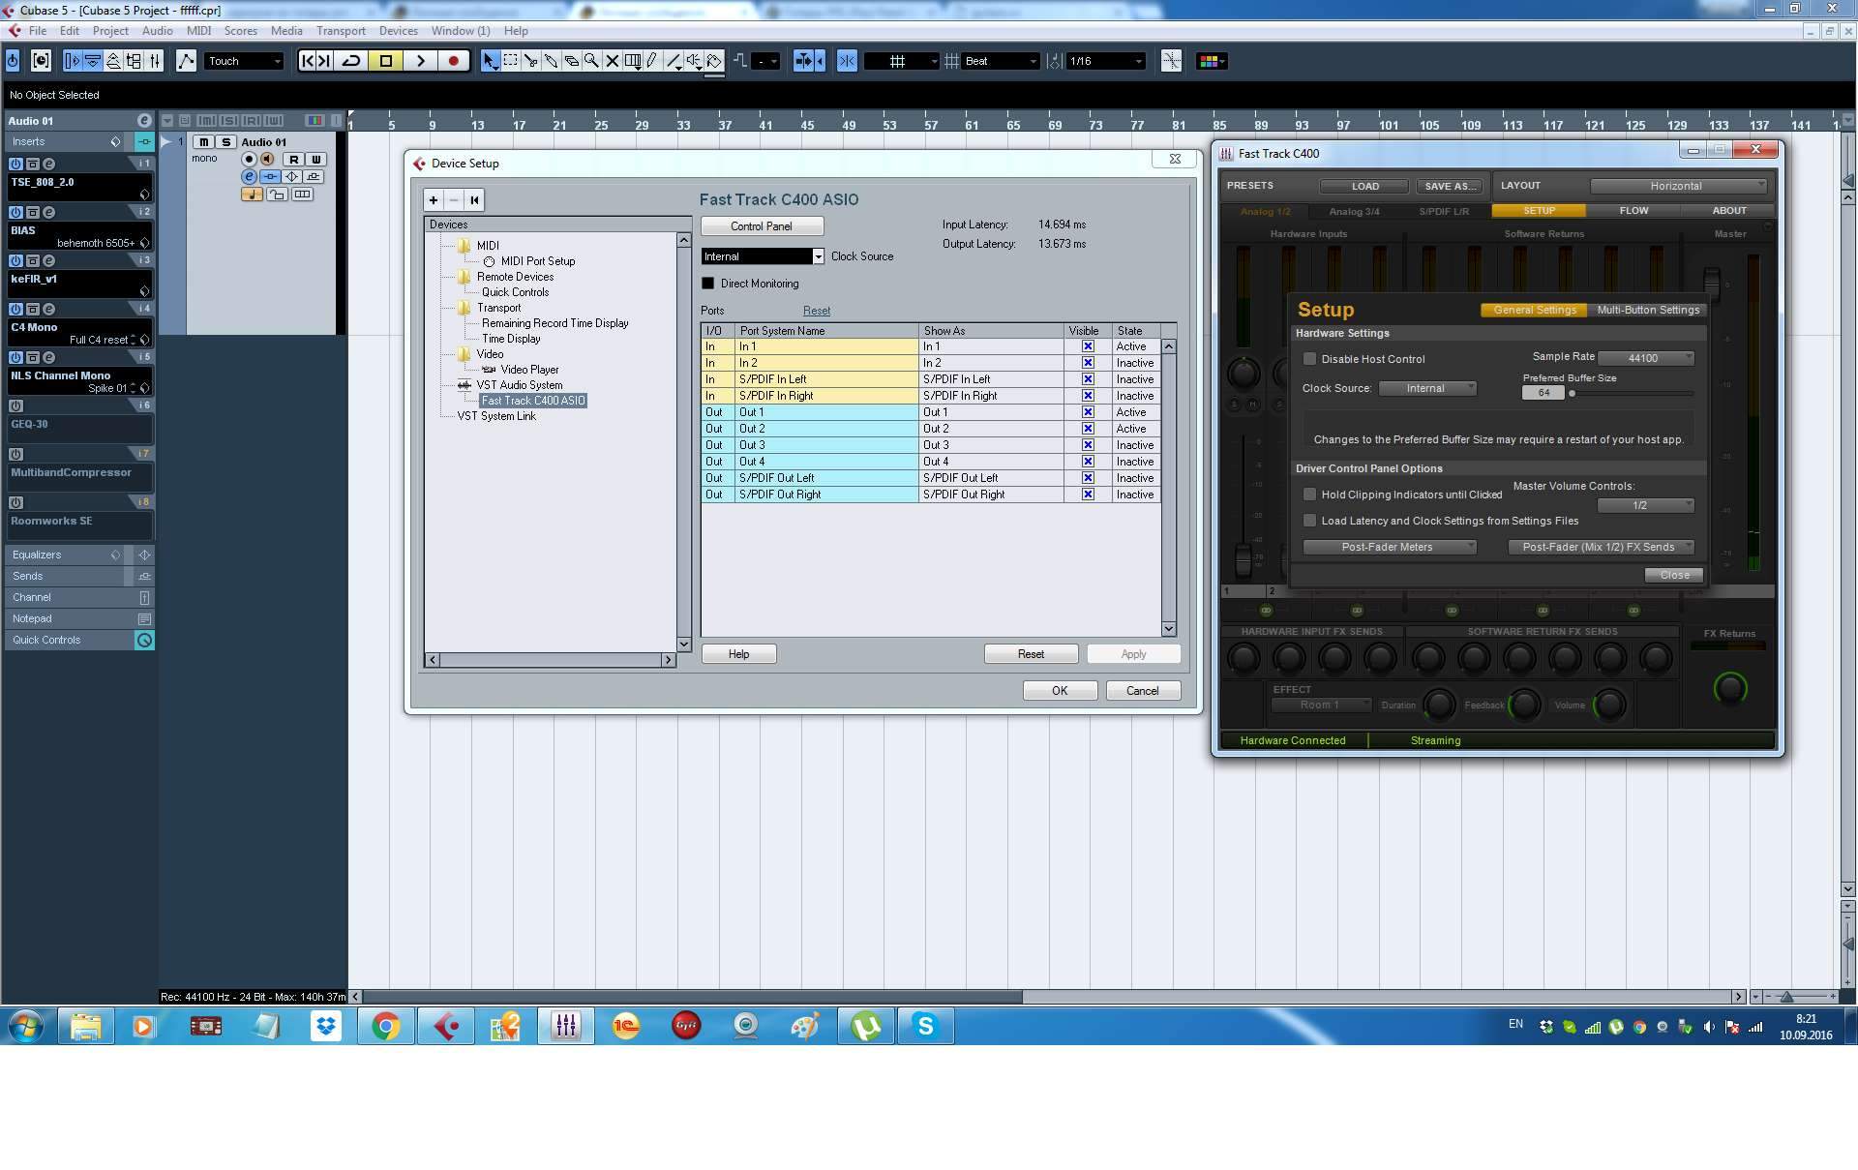Click the Control Panel button
Screen dimensions: 1858x1170
pos(762,226)
